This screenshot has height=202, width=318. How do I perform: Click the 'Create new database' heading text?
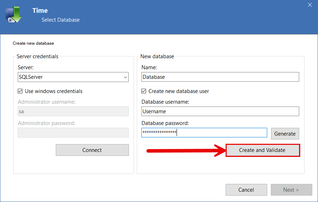coord(33,43)
